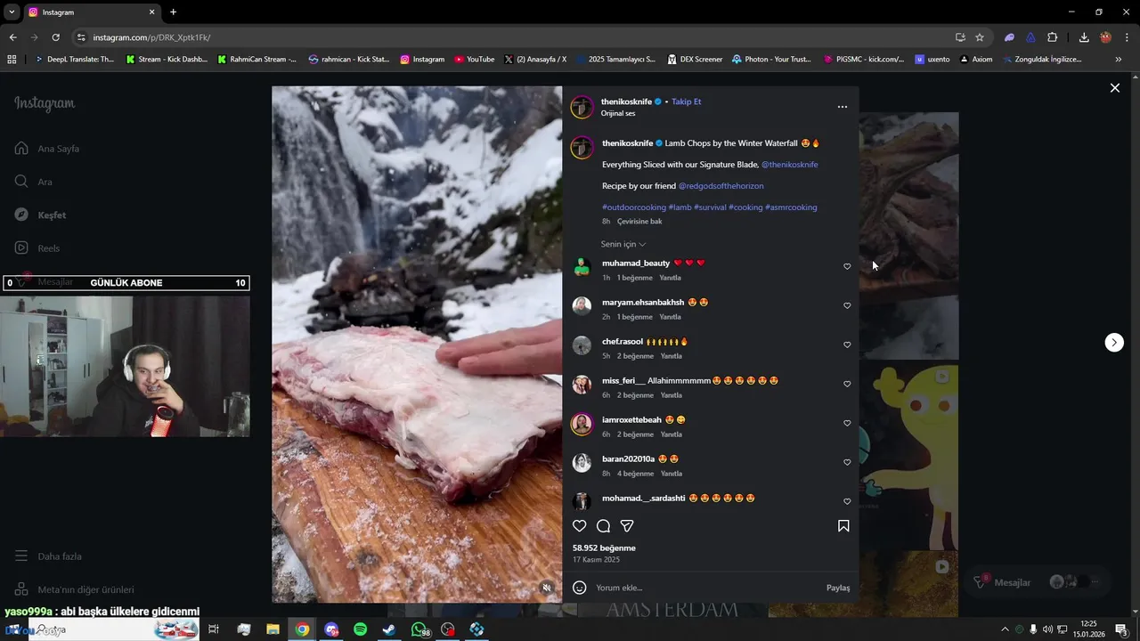The image size is (1140, 641).
Task: Go back in browser history
Action: pyautogui.click(x=12, y=37)
